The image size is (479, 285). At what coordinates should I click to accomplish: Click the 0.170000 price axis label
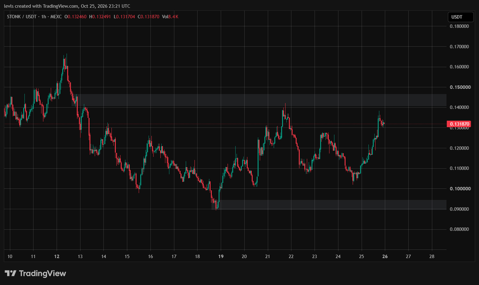point(459,47)
